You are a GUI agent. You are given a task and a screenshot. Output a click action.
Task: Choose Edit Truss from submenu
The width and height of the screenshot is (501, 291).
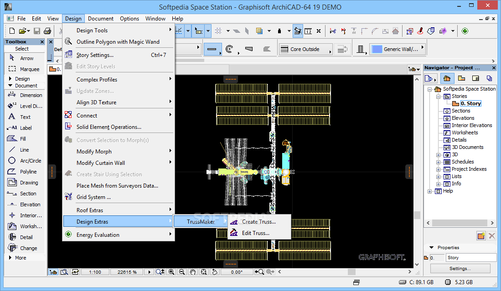point(259,233)
